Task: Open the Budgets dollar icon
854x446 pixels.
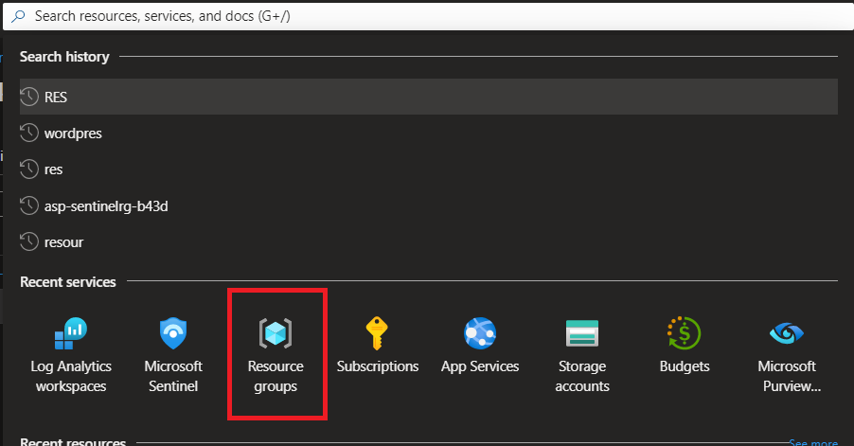Action: (685, 333)
